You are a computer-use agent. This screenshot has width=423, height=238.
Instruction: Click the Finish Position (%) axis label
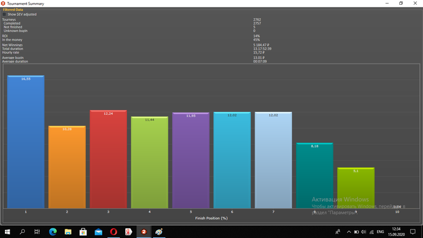[211, 218]
